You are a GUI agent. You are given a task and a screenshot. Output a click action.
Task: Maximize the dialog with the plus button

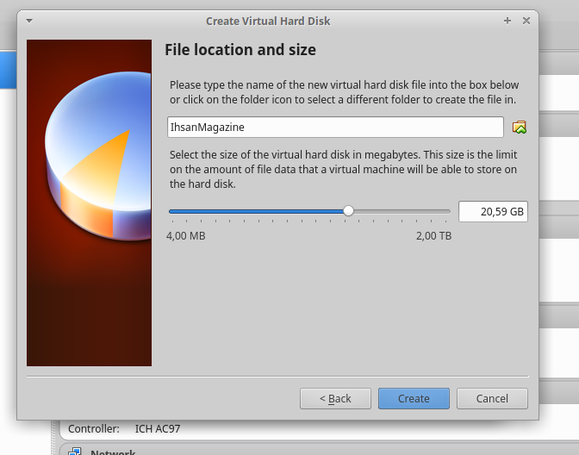507,21
